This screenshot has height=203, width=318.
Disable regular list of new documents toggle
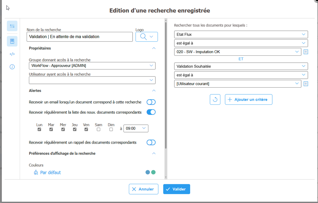tap(151, 112)
